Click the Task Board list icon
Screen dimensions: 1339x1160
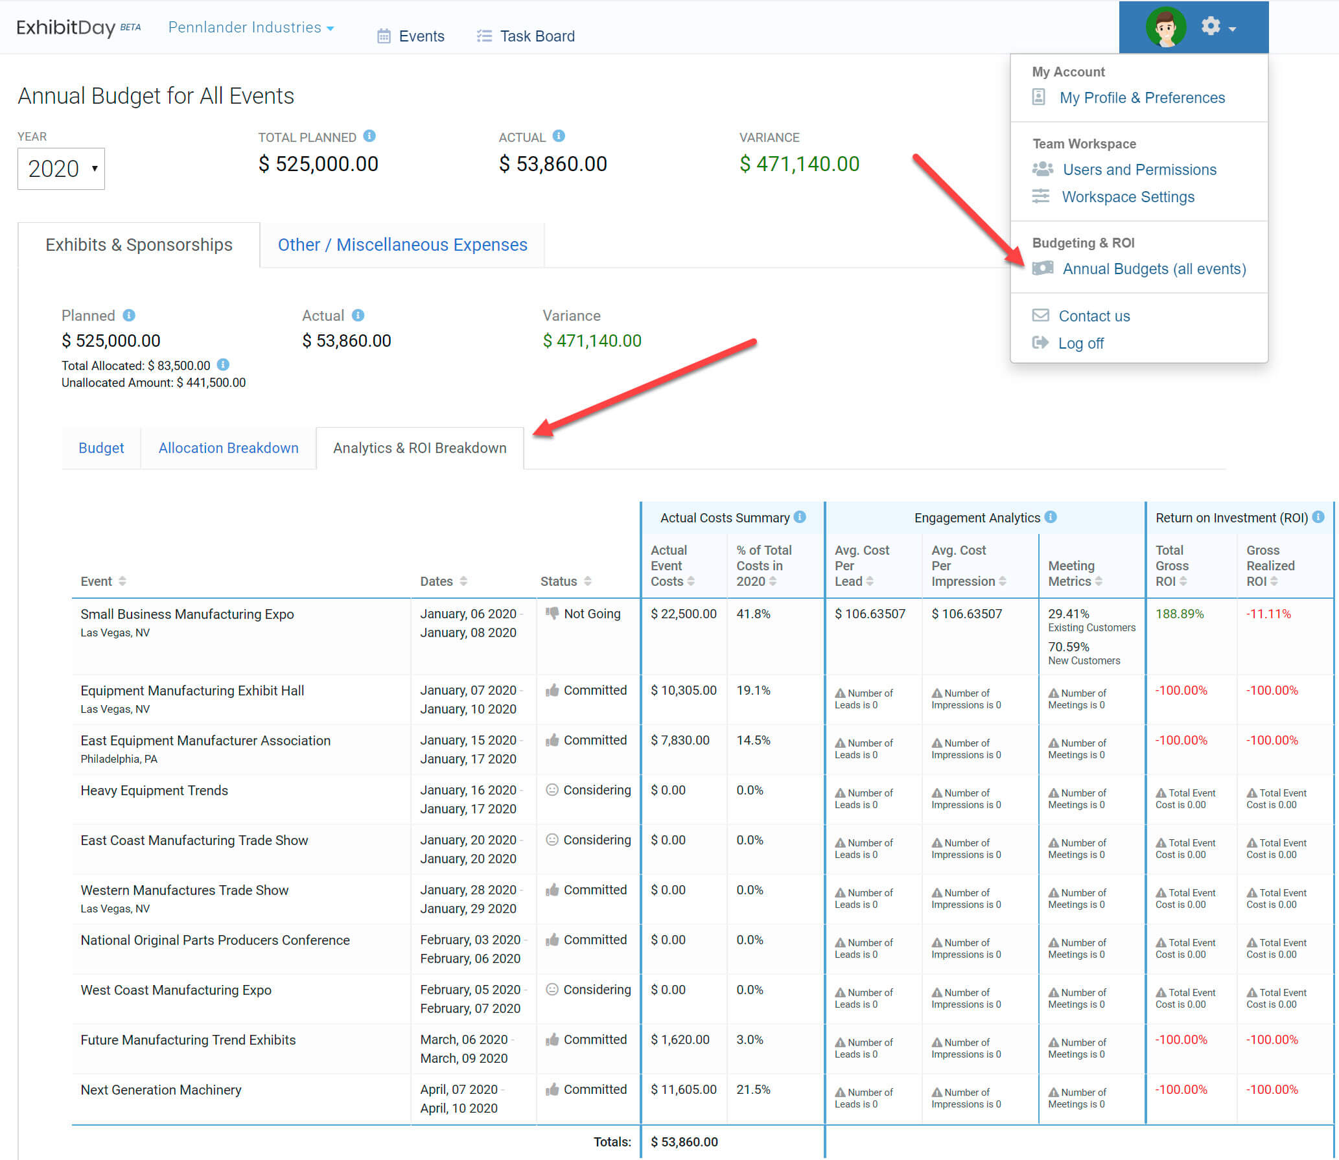click(484, 36)
